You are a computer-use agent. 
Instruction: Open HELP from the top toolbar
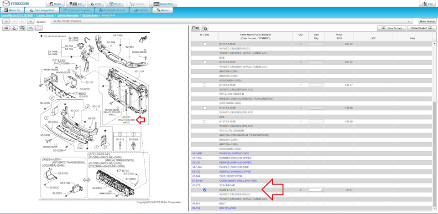[x=115, y=4]
